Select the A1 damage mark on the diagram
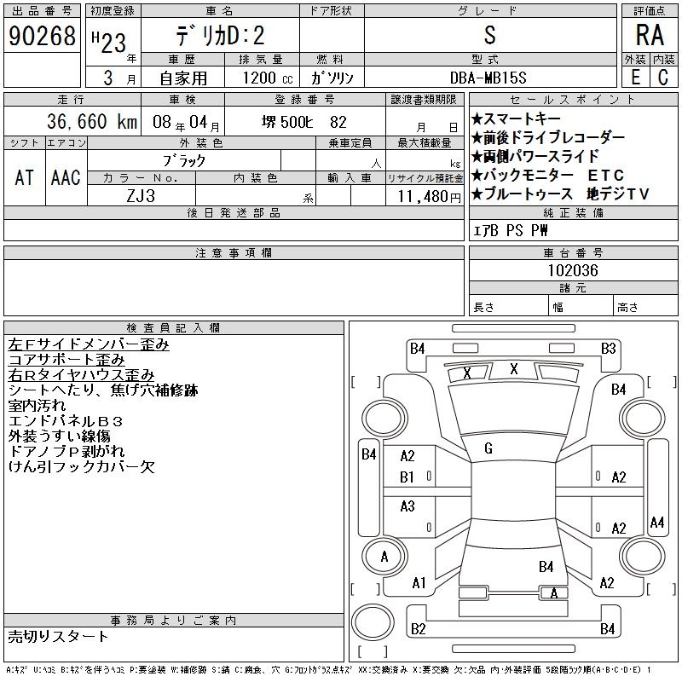This screenshot has height=682, width=682. [x=419, y=583]
